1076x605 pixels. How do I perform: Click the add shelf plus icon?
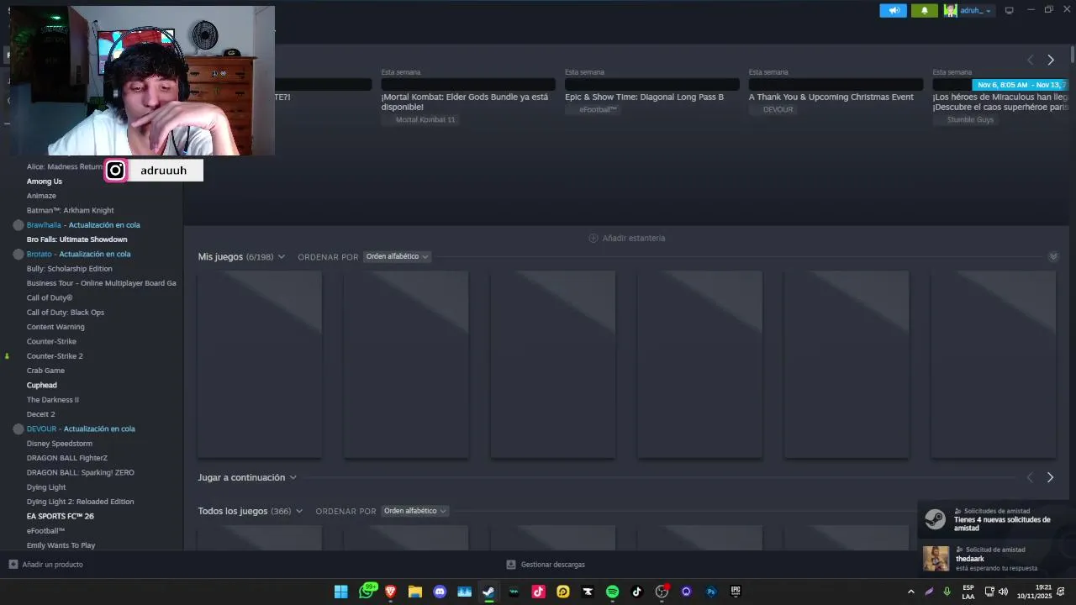coord(593,239)
